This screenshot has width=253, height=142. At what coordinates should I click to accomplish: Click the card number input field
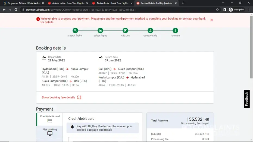pos(103,140)
